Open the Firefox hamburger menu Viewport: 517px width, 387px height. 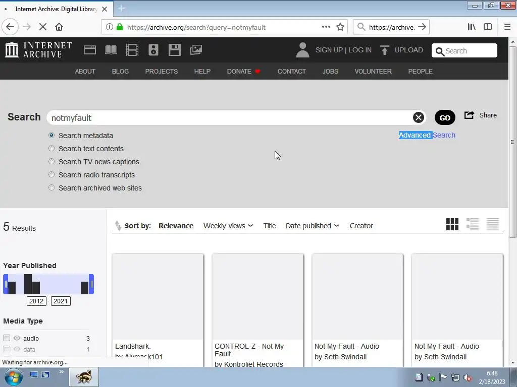point(507,27)
